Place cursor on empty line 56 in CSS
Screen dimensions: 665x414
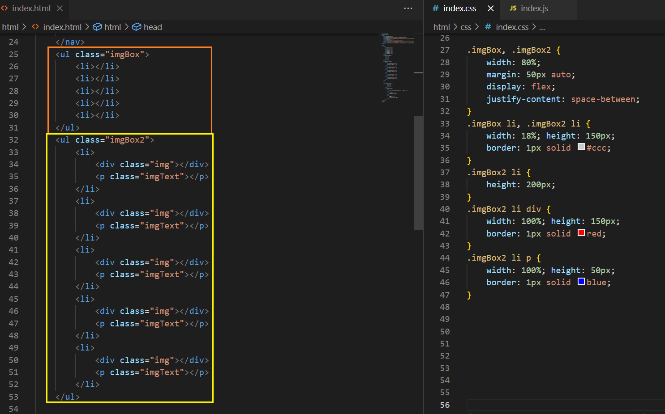point(566,405)
